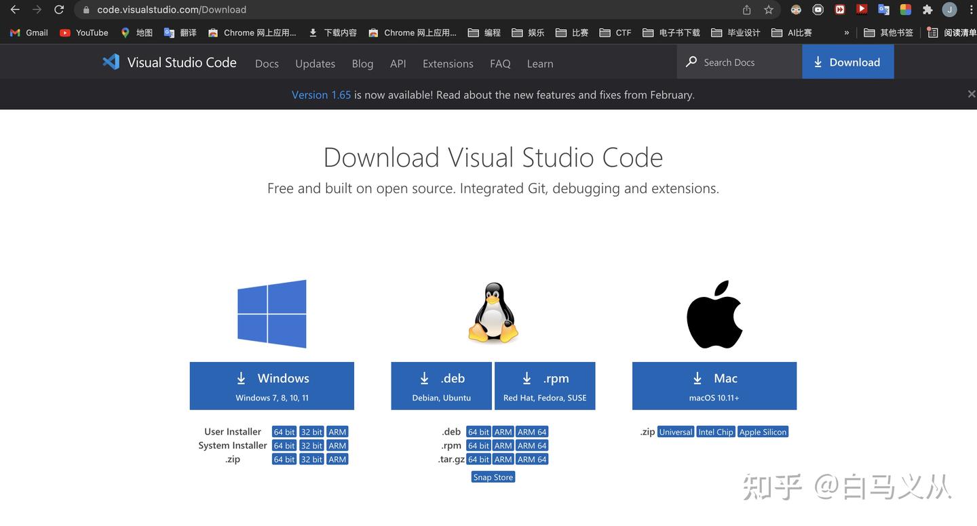Open the browser extensions puzzle icon

tap(927, 9)
